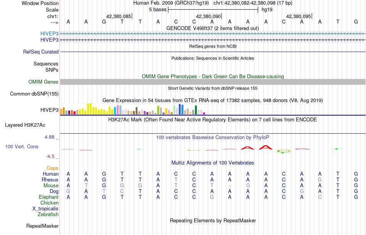The image size is (366, 235).
Task: Click the OMIM Gene Phenotypes track title
Action: coord(213,77)
